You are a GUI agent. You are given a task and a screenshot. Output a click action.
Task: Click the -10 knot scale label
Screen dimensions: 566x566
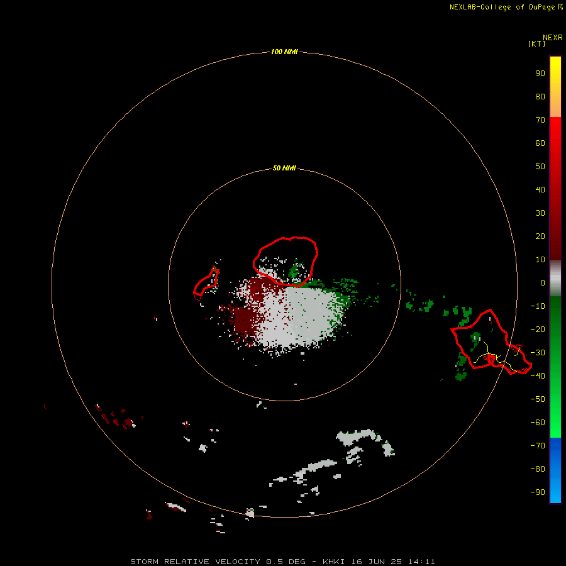[538, 306]
